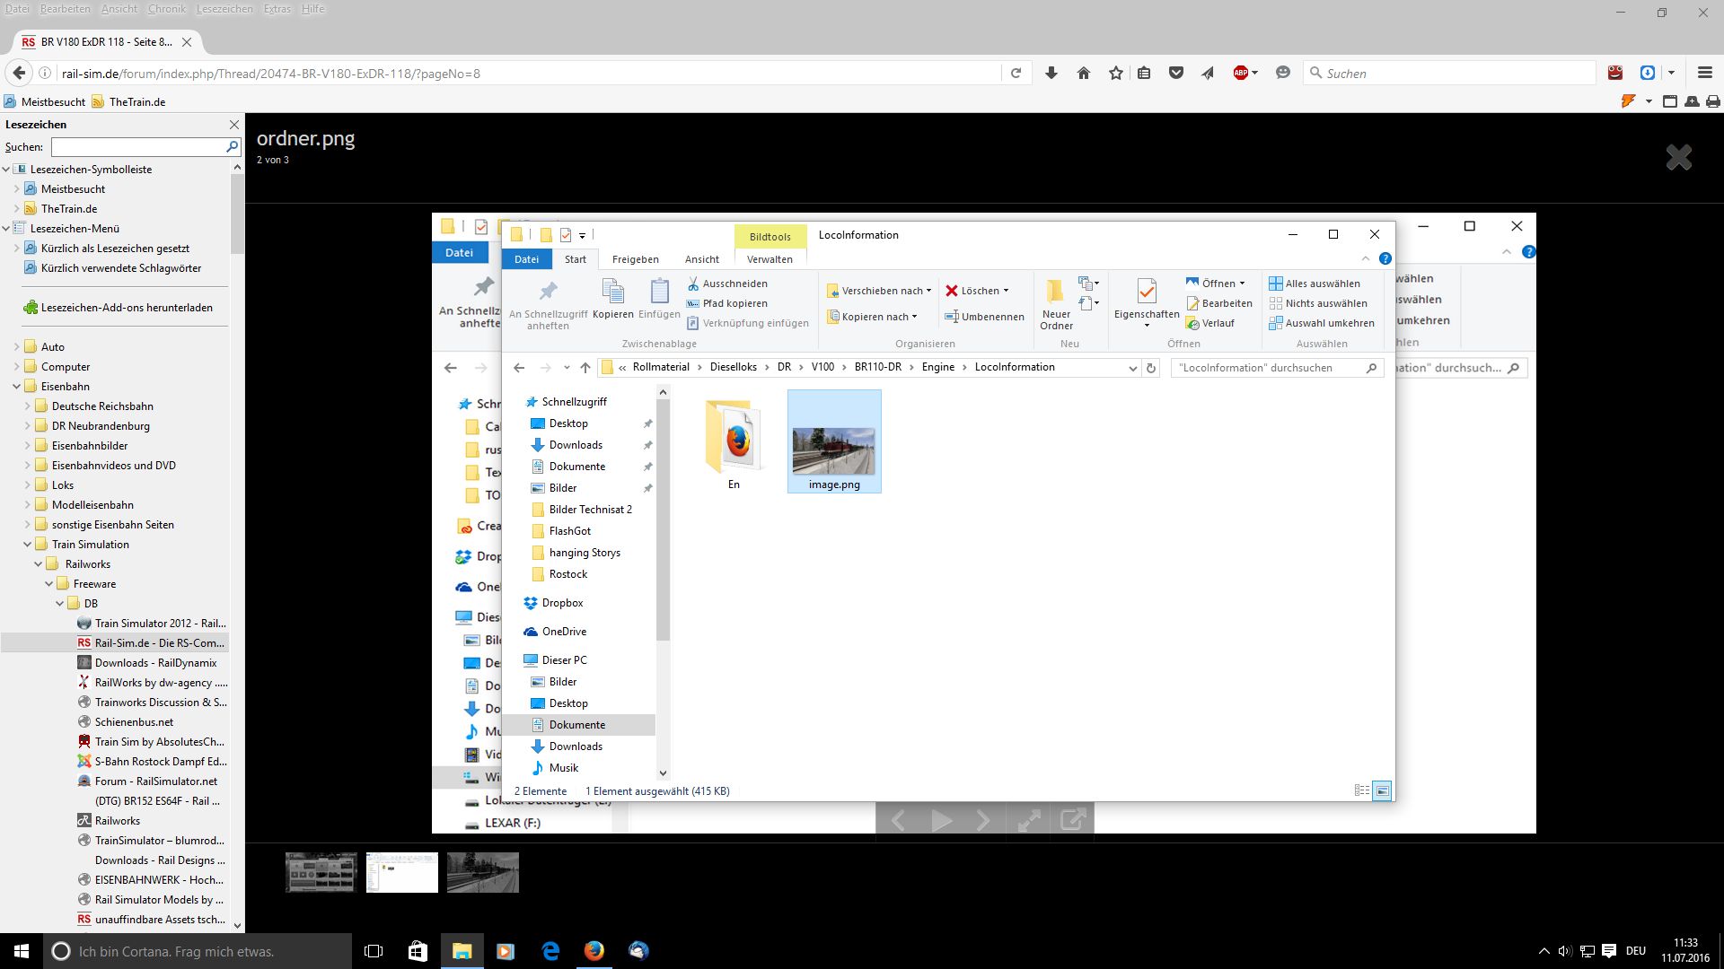
Task: Close the Lesezeichen sidebar
Action: [x=234, y=125]
